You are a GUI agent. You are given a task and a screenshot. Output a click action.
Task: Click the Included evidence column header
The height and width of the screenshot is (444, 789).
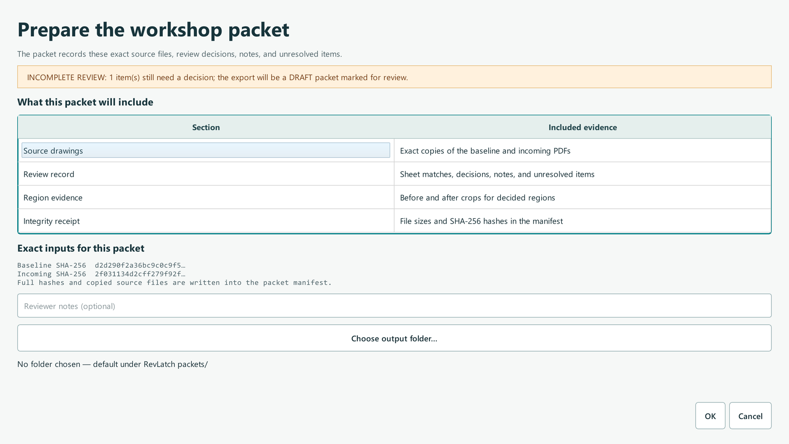click(582, 127)
